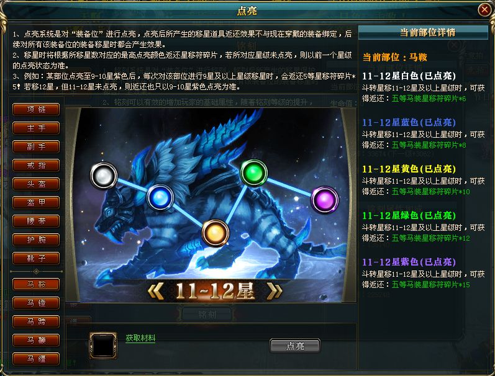Select the purple star orb
The width and height of the screenshot is (495, 376).
point(325,200)
